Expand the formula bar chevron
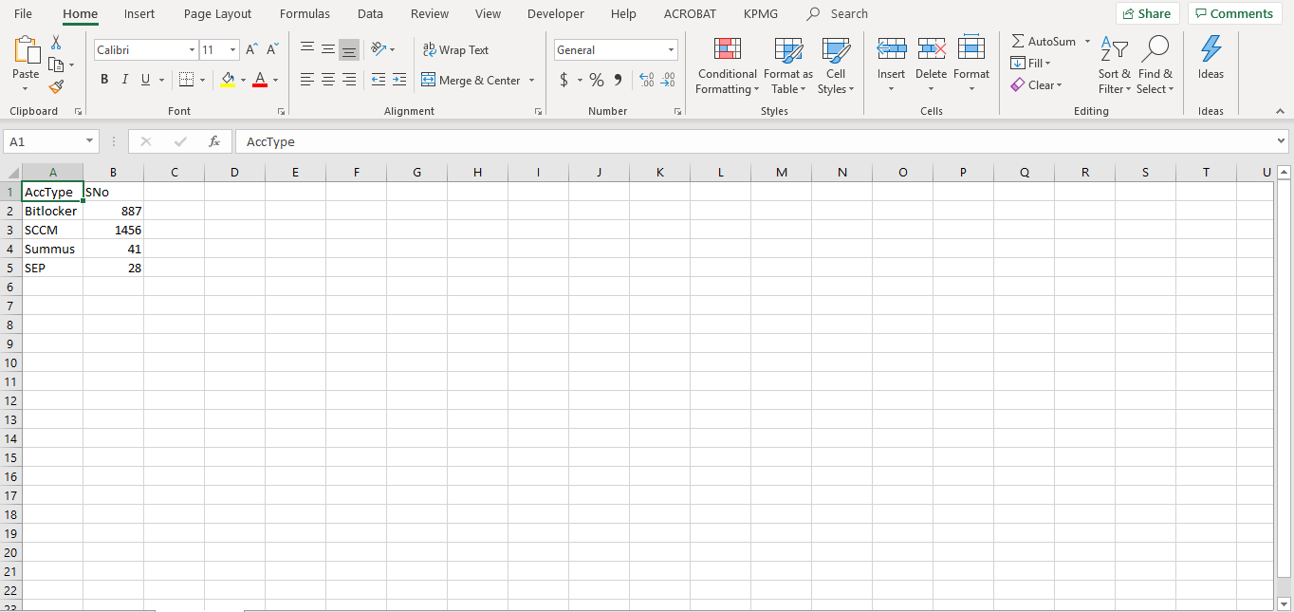The height and width of the screenshot is (612, 1294). coord(1282,141)
